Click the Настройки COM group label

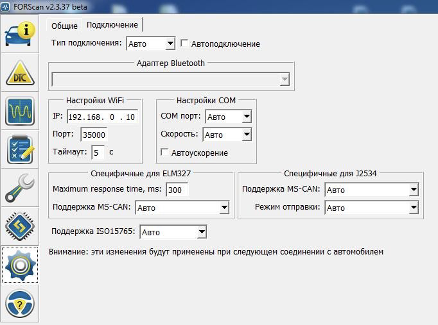206,101
